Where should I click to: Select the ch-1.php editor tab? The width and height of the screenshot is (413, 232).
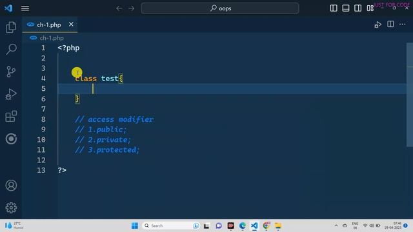click(x=50, y=24)
